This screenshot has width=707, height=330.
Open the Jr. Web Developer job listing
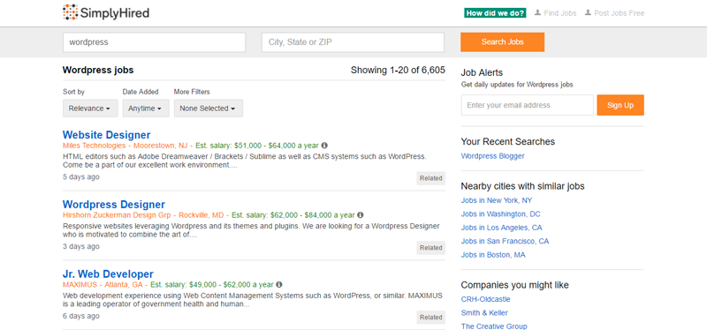(108, 274)
